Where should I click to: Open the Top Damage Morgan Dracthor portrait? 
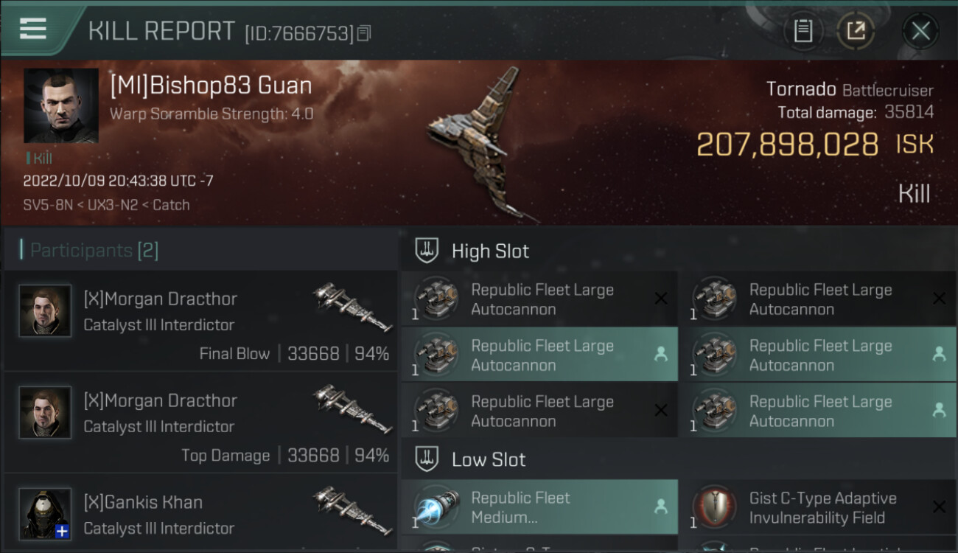pyautogui.click(x=46, y=413)
